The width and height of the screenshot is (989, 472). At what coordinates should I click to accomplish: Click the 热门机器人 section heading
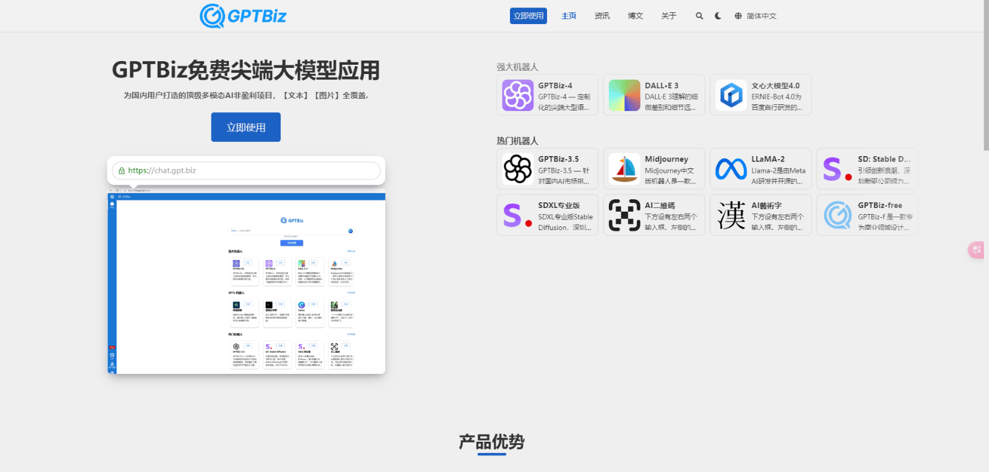pyautogui.click(x=517, y=141)
